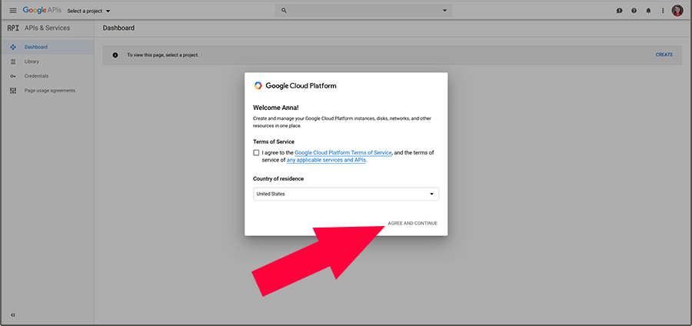
Task: Click the CREATE button in the banner
Action: click(x=664, y=55)
